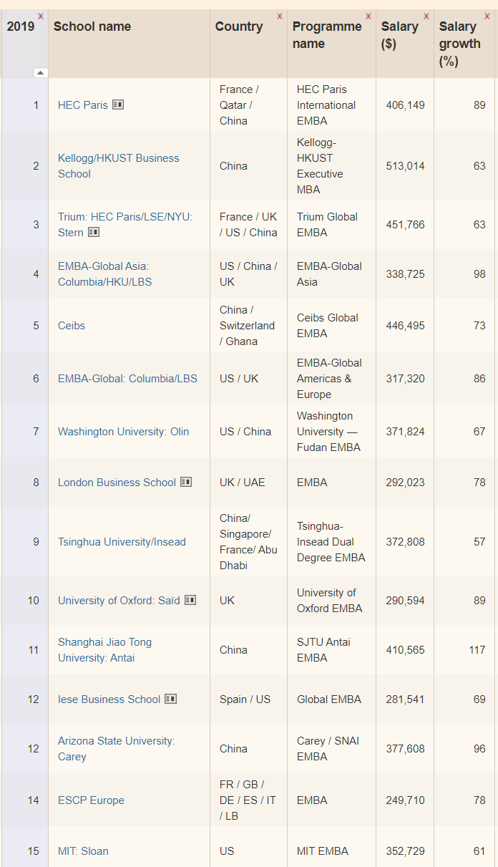Image resolution: width=498 pixels, height=867 pixels.
Task: Open the profile icon next to HEC Paris
Action: coord(118,105)
